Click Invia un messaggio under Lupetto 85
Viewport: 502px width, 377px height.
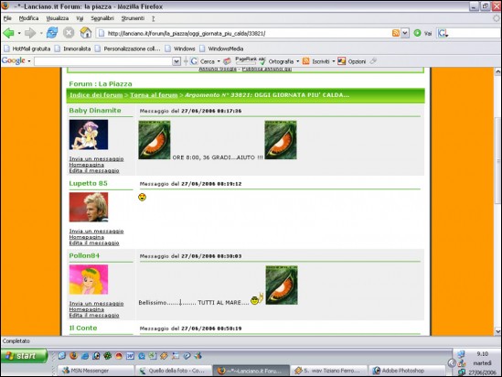(x=96, y=231)
